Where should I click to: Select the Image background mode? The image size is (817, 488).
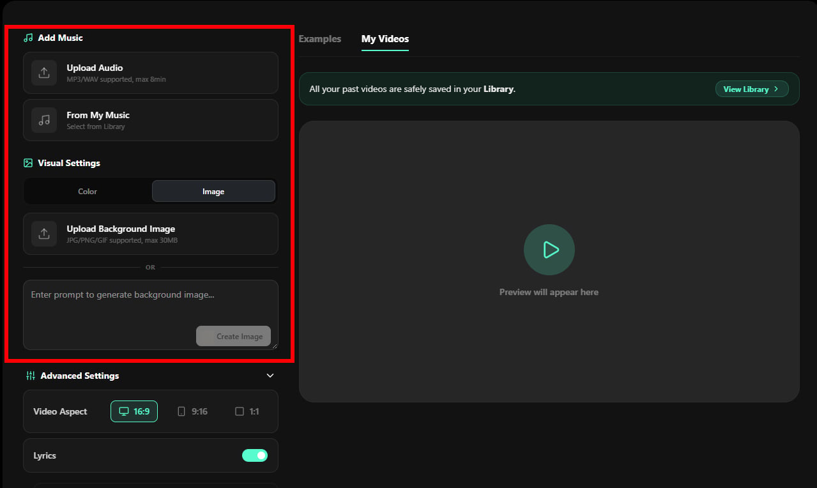pos(213,191)
